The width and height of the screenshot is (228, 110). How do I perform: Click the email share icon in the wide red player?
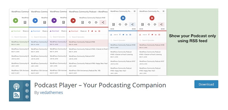pyautogui.click(x=99, y=31)
